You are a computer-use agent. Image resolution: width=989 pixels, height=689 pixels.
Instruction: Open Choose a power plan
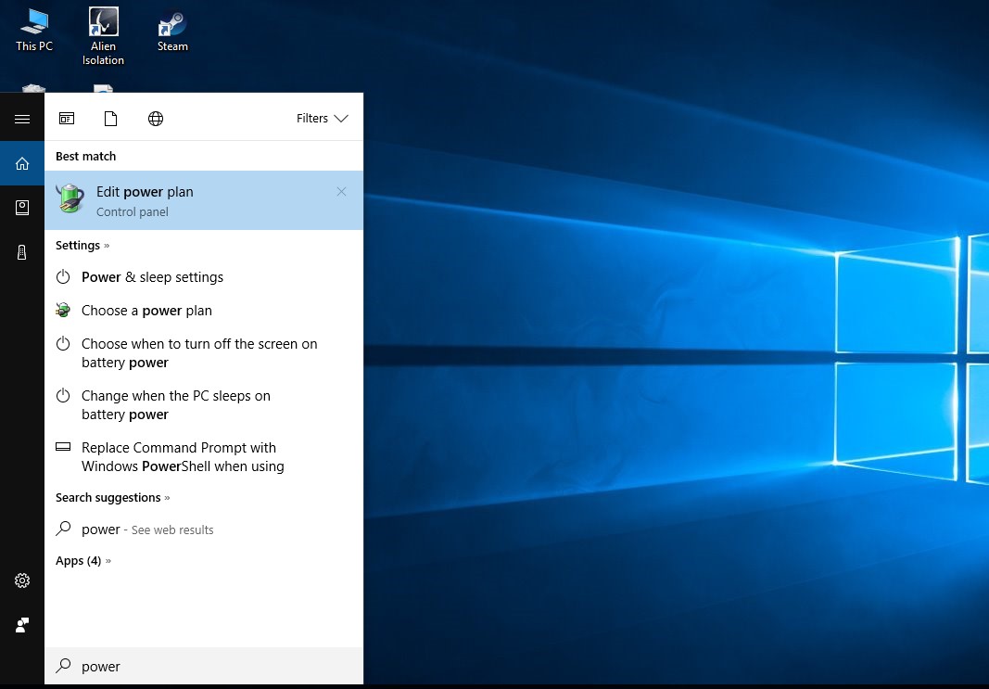click(x=204, y=311)
